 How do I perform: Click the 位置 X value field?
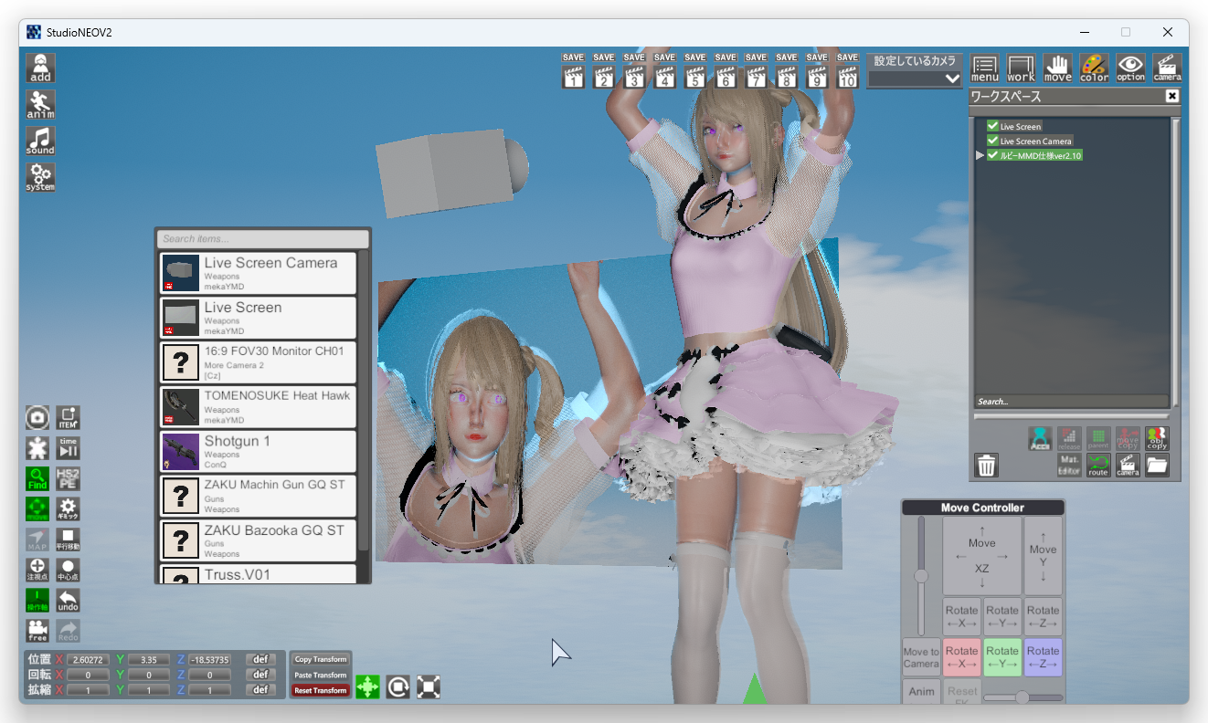click(x=89, y=660)
